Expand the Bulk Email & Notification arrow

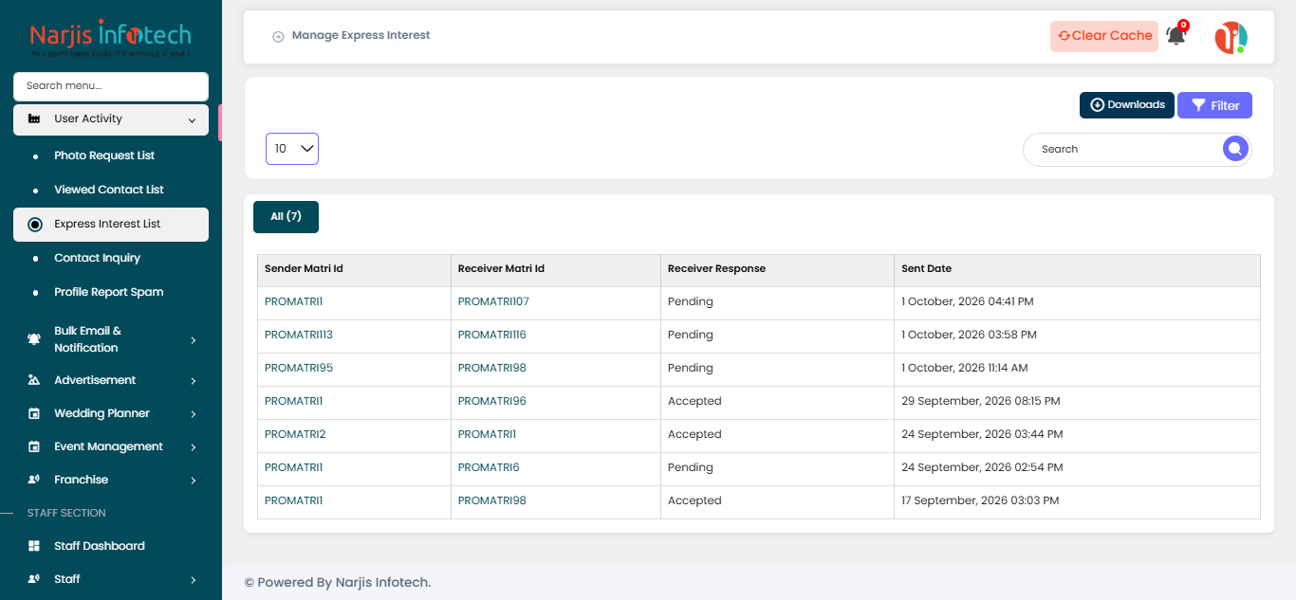[x=193, y=339]
